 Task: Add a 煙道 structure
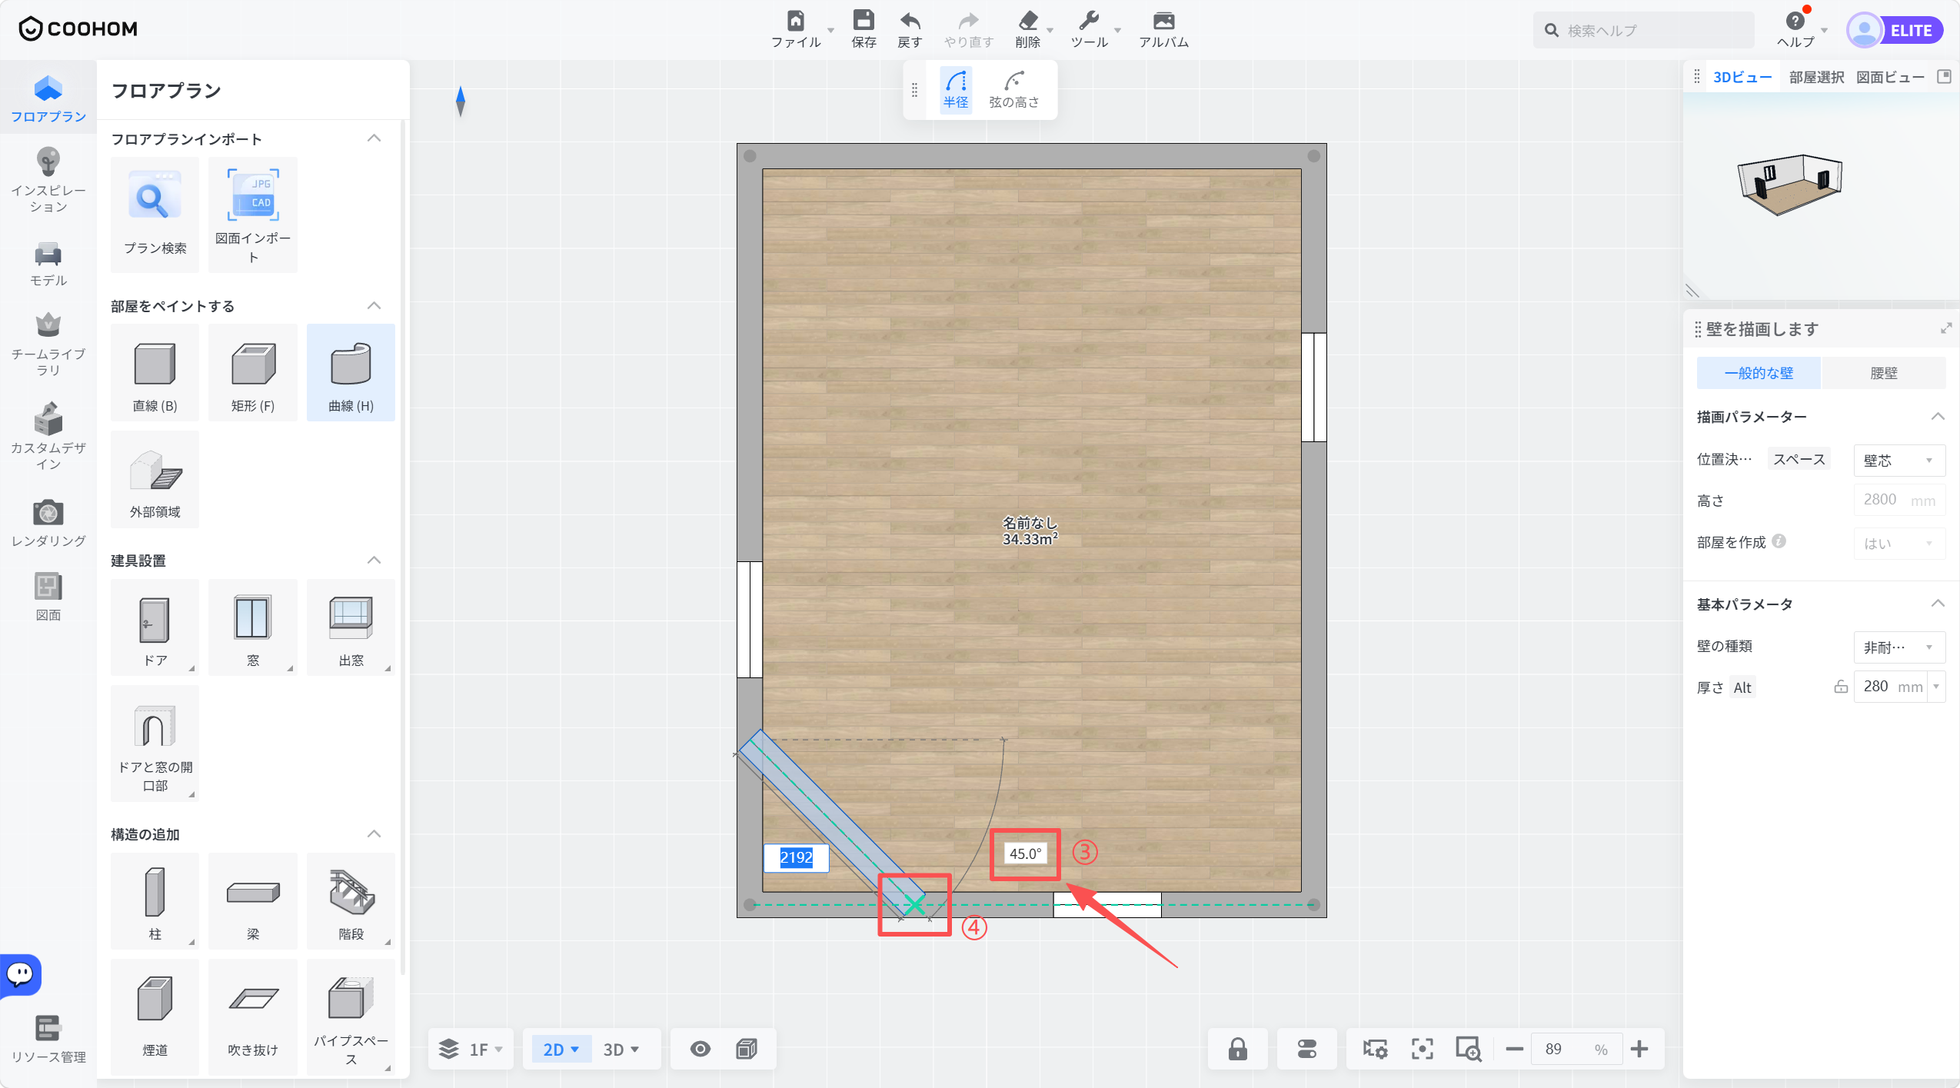tap(155, 1016)
